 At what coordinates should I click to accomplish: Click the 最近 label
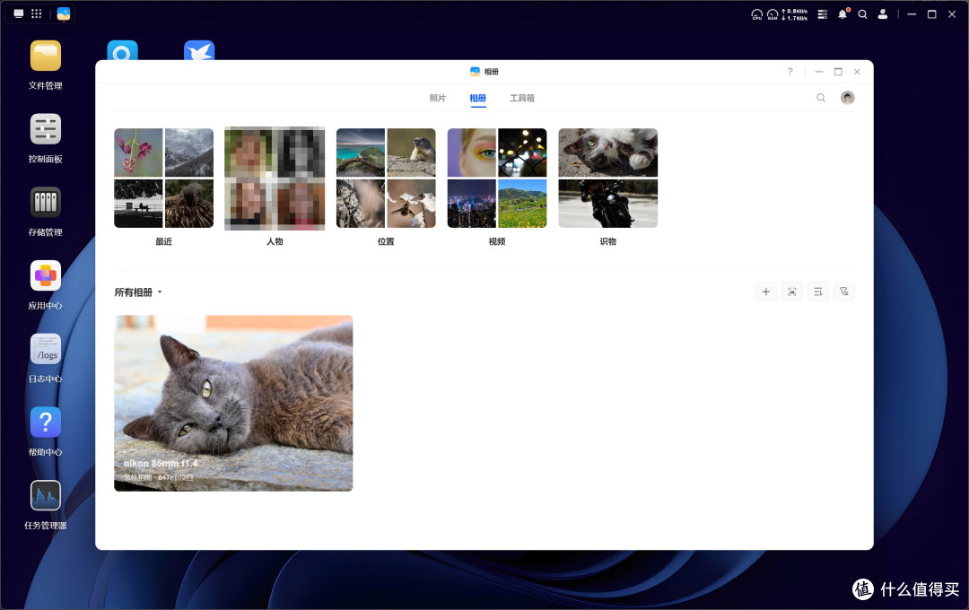[164, 241]
